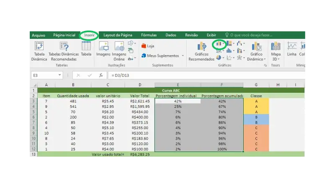This screenshot has height=188, width=335.
Task: Switch to the Exibir tab
Action: tap(211, 35)
